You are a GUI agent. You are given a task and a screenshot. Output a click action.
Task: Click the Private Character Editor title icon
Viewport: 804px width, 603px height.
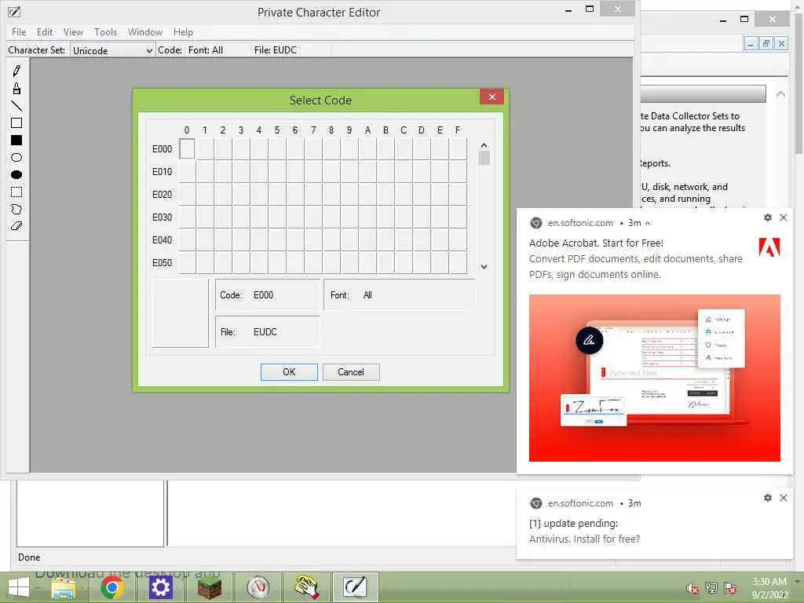[x=14, y=12]
